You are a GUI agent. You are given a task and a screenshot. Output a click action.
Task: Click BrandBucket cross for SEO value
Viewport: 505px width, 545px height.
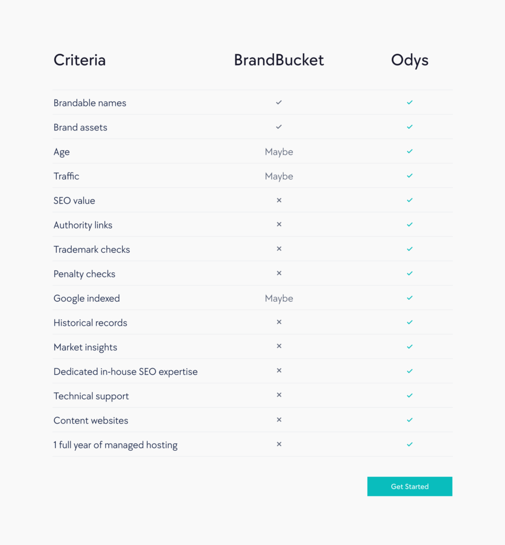coord(279,200)
